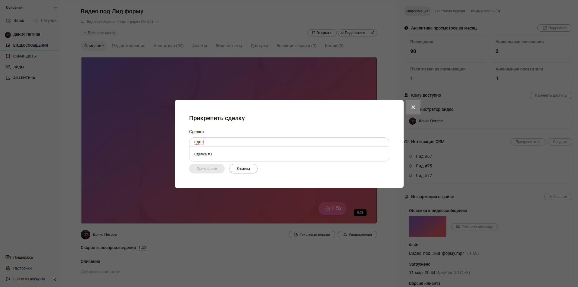Viewport: 578px width, 287px height.
Task: Toggle bell notification for Лид #75
Action: (x=411, y=166)
